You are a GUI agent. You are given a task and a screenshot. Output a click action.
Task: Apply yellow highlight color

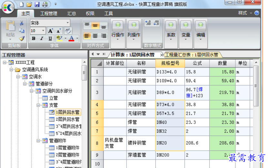(x=59, y=38)
